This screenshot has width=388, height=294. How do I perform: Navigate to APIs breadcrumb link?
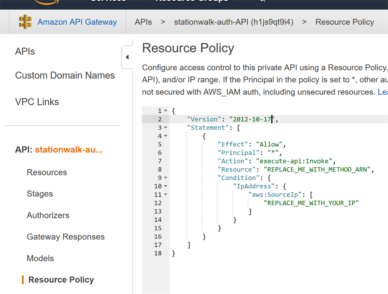tap(143, 22)
